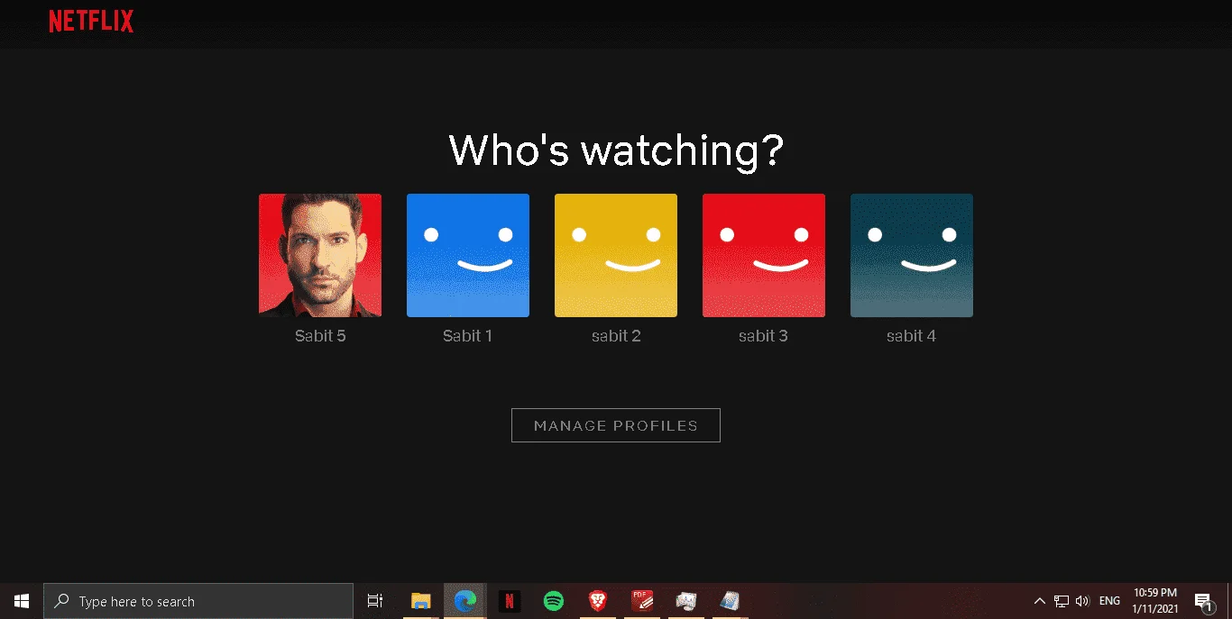Click the 'sabit 2' profile name
This screenshot has width=1232, height=619.
tap(616, 336)
